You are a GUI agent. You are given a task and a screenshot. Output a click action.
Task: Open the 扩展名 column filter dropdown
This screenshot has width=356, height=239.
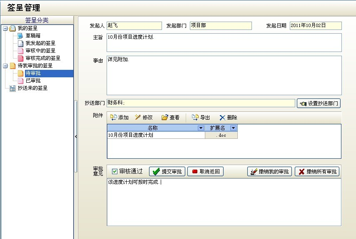pyautogui.click(x=233, y=128)
